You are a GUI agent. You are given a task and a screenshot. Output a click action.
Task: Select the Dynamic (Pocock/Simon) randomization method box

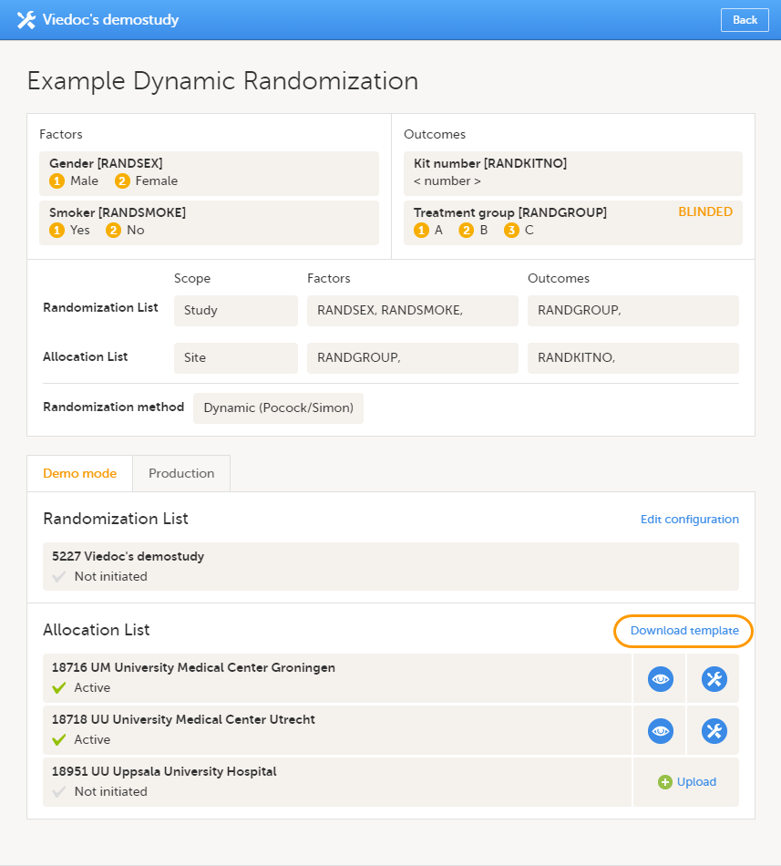click(x=278, y=408)
